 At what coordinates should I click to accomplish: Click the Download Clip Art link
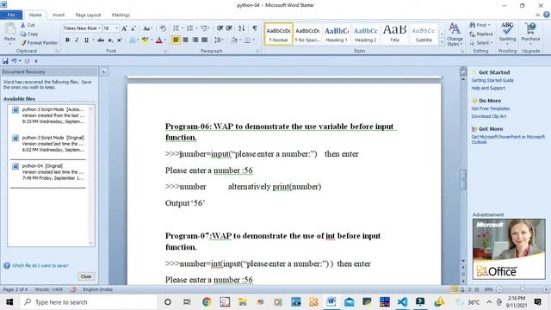click(489, 116)
